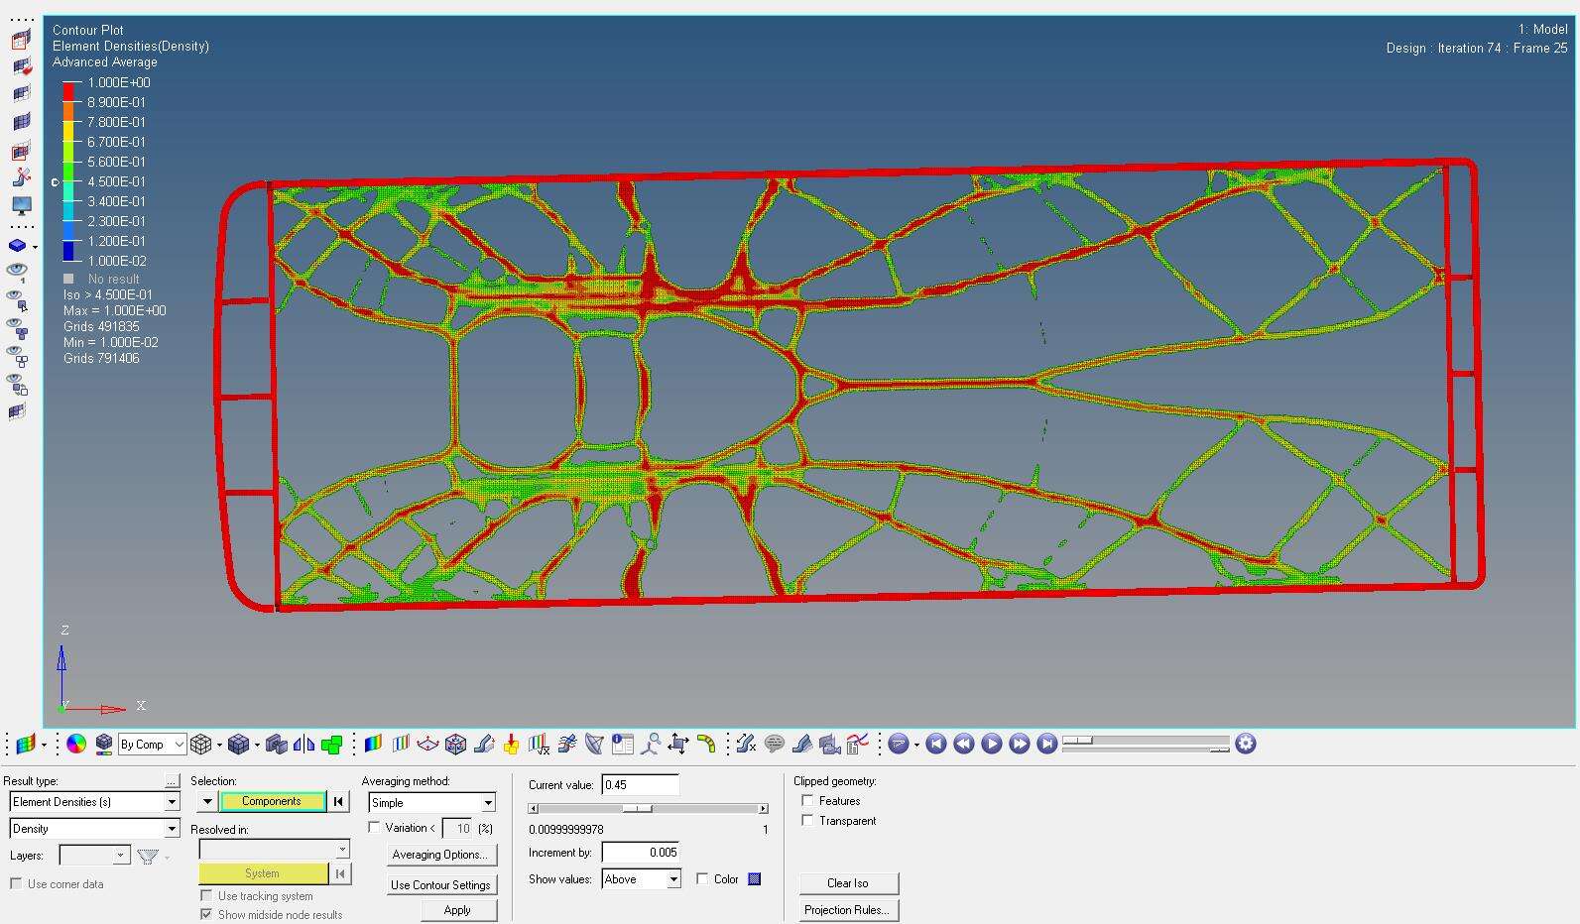Click the Averaging Options button
This screenshot has width=1580, height=924.
439,855
